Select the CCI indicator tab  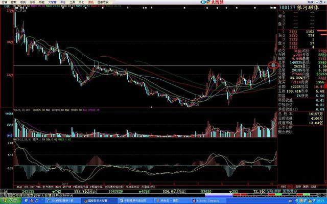tap(26, 187)
